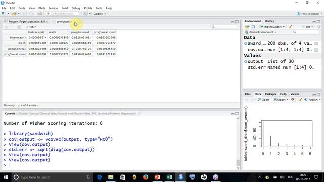Open the New File dropdown arrow
Screen dimensions: 324x182
click(x=8, y=14)
